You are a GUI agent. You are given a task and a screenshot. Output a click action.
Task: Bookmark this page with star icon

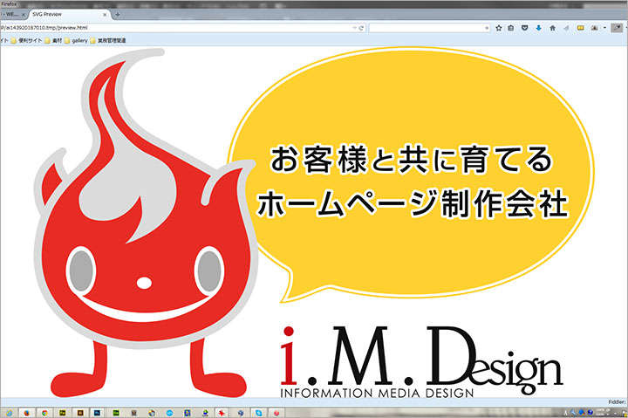click(499, 28)
